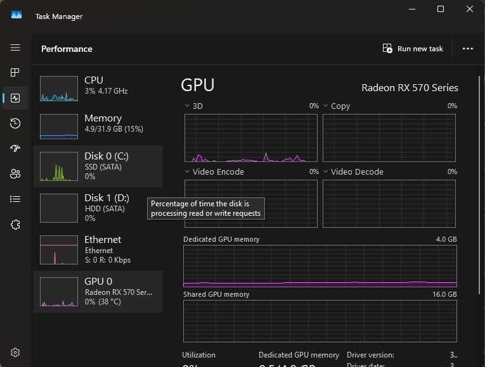The height and width of the screenshot is (367, 485).
Task: Select Disk 0 (C:) SSD item
Action: [98, 166]
